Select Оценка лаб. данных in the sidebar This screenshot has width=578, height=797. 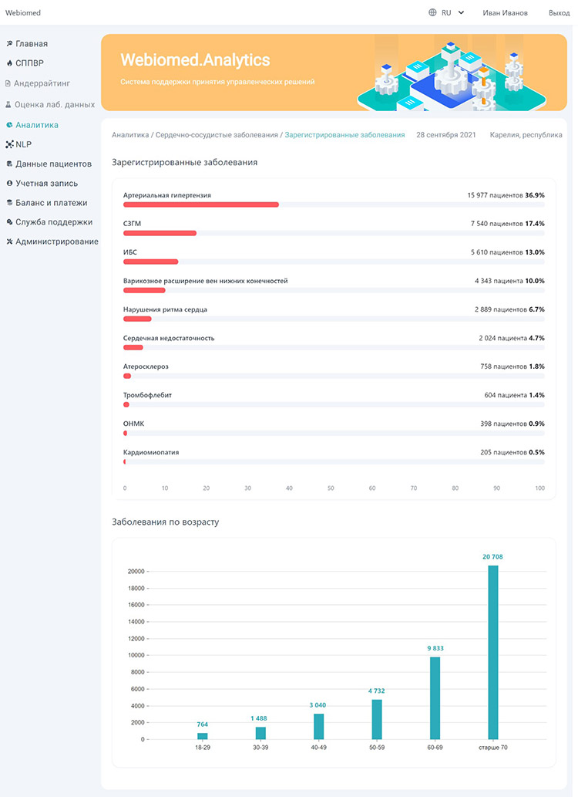coord(55,105)
